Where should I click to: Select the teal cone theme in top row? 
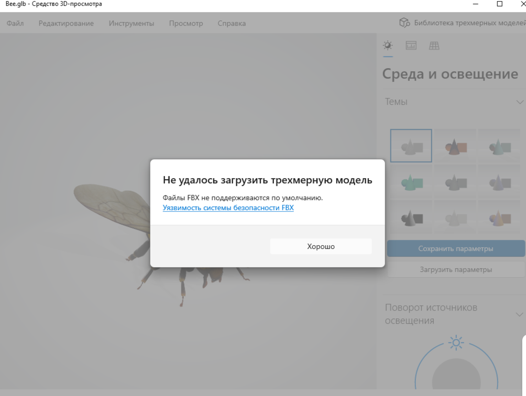499,146
